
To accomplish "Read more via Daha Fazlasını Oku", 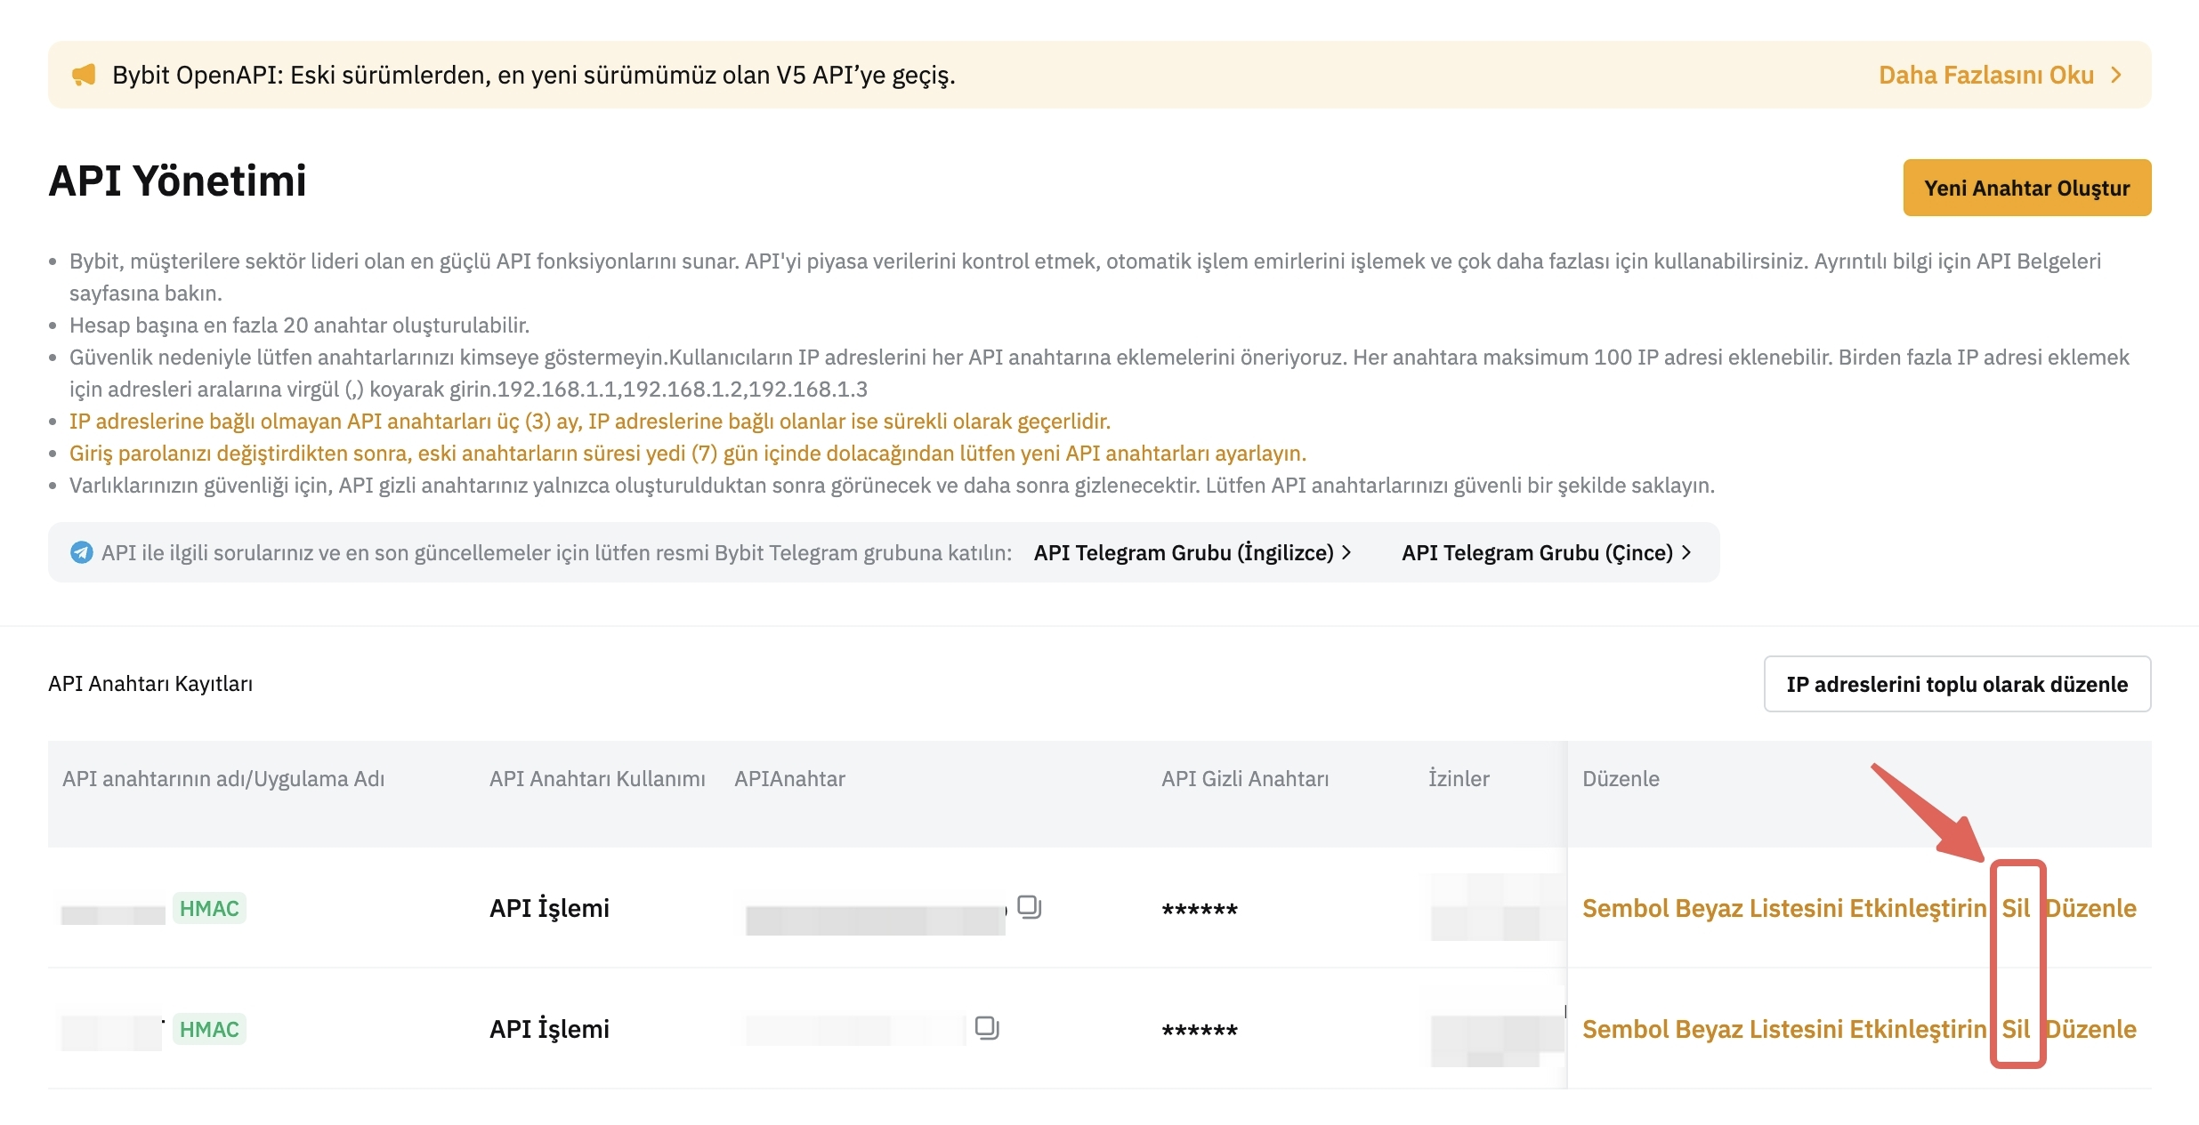I will pos(1985,75).
